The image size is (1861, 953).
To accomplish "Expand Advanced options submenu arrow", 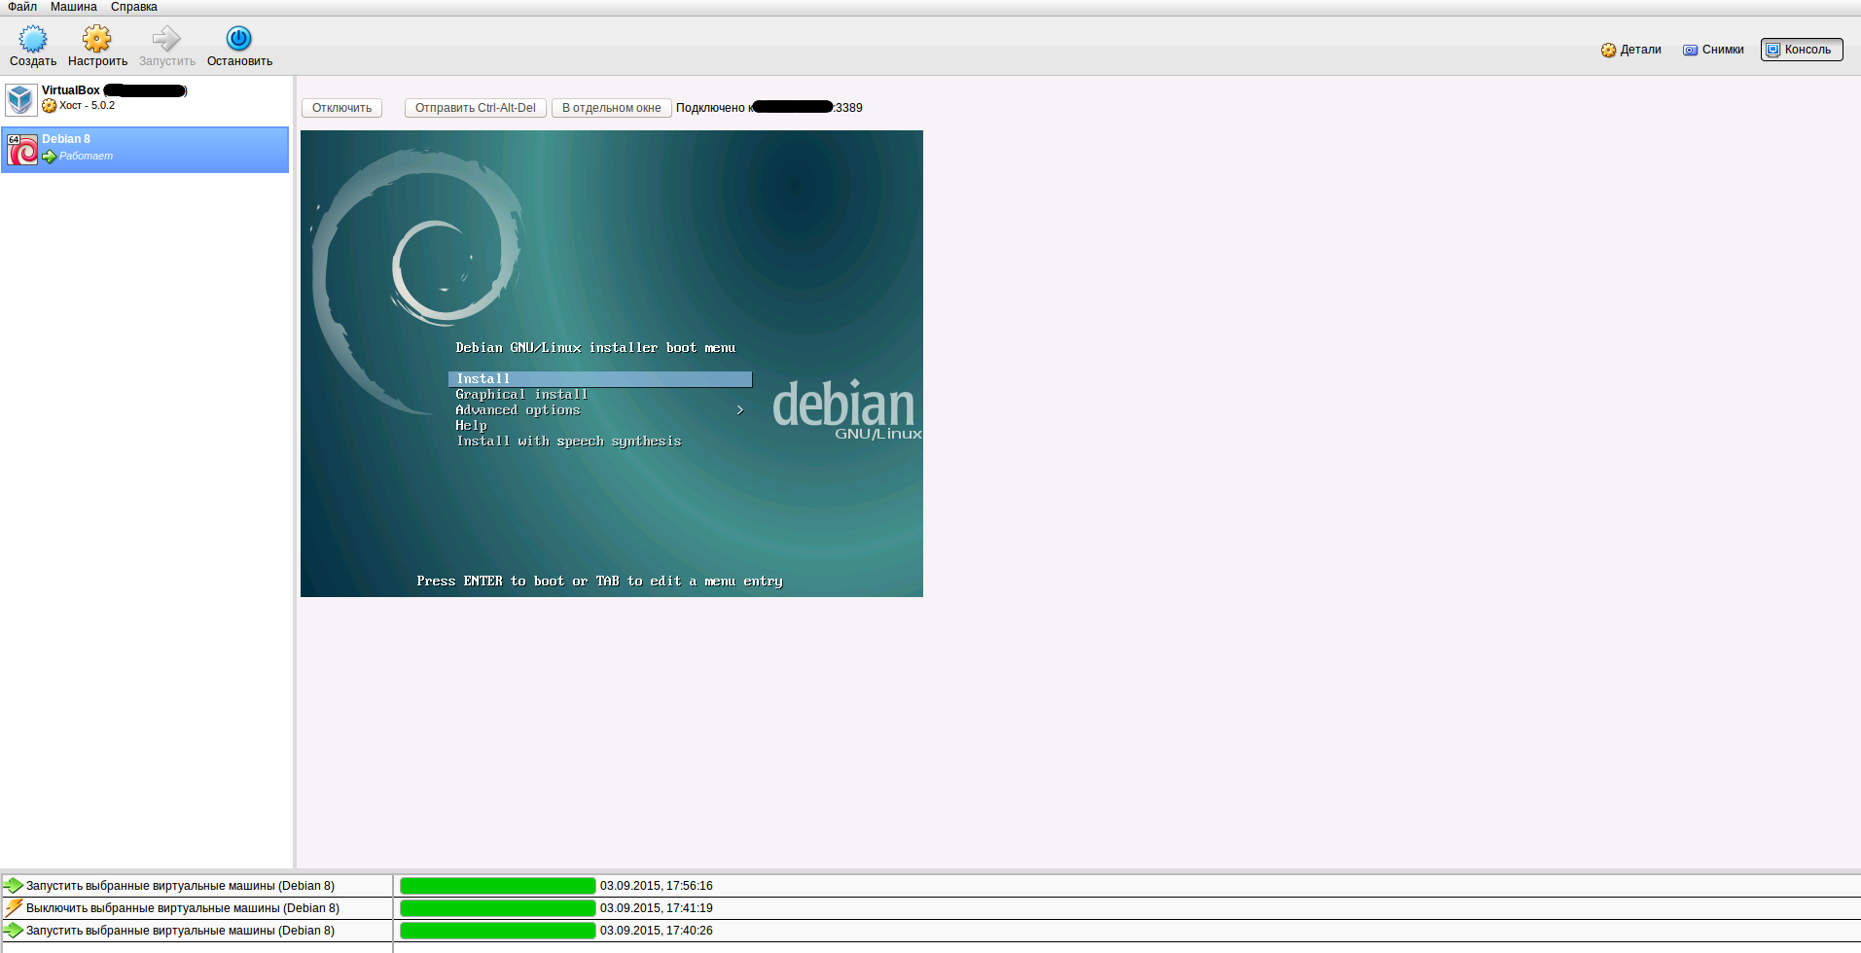I will click(740, 410).
